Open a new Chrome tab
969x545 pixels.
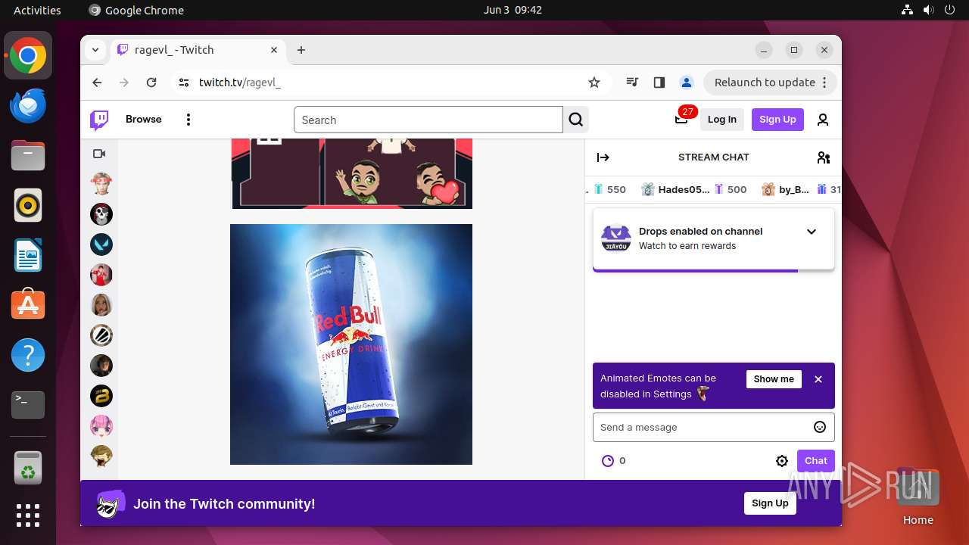tap(301, 50)
